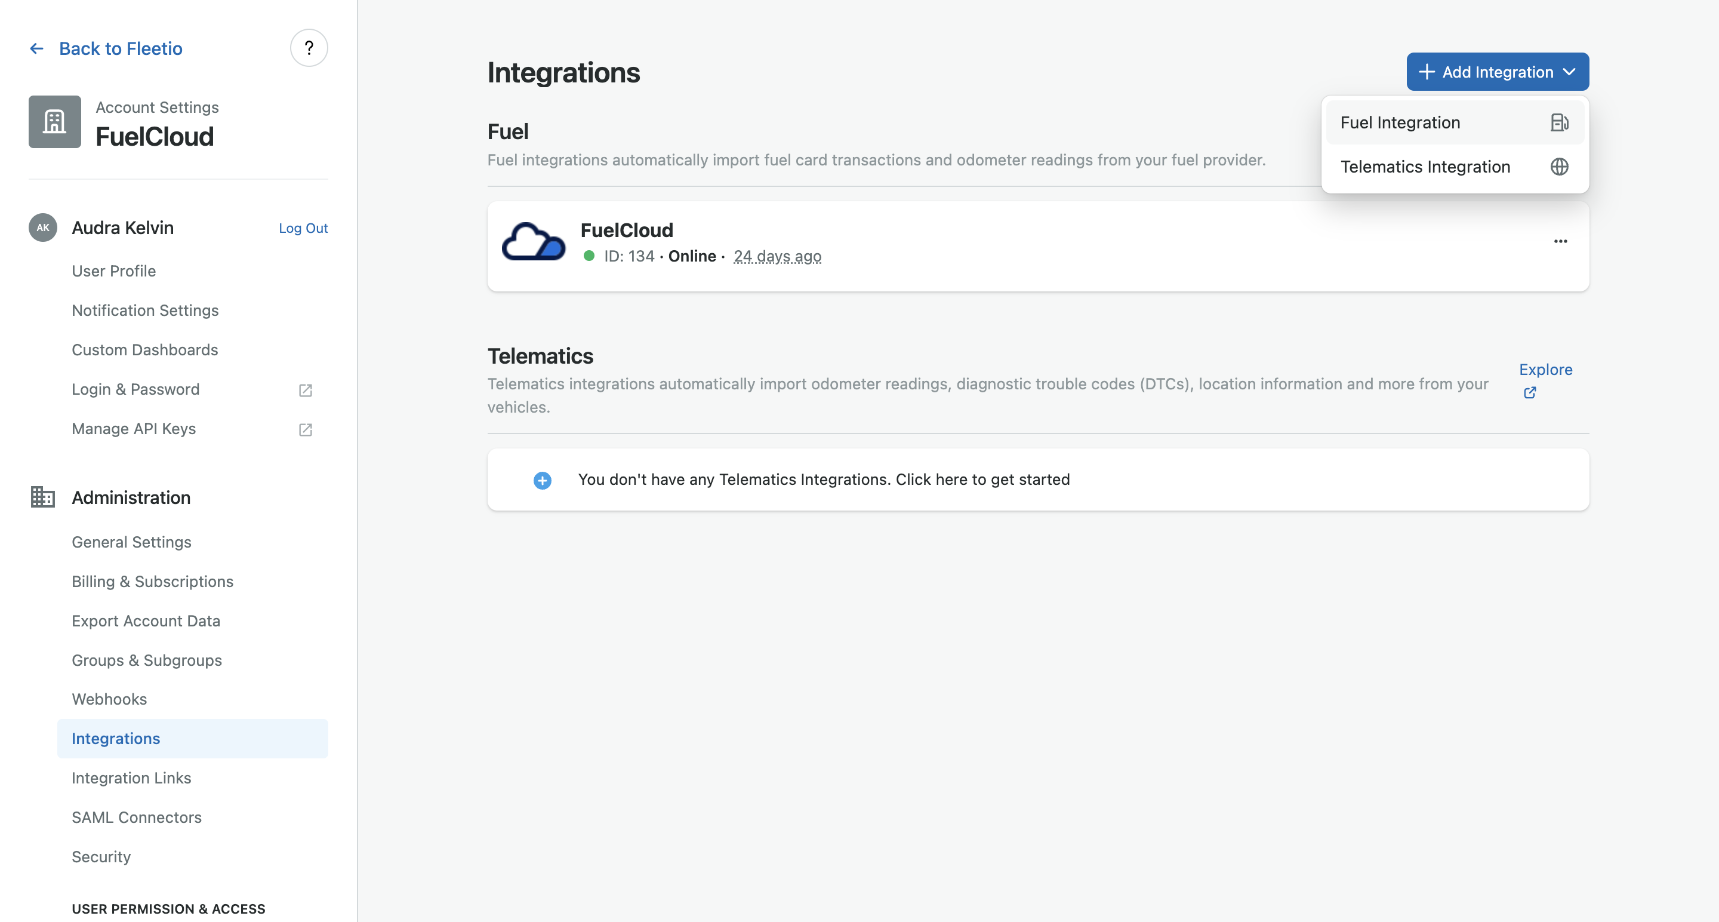1719x922 pixels.
Task: Click the external link icon next to Manage API Keys
Action: 305,429
